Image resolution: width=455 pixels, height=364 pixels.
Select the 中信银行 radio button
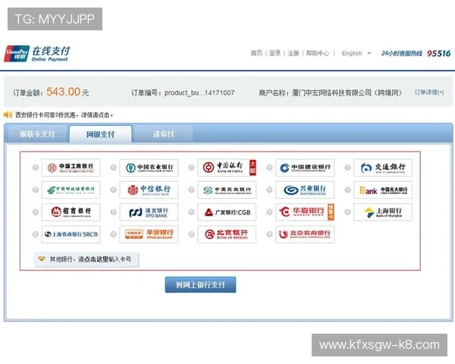(x=114, y=190)
